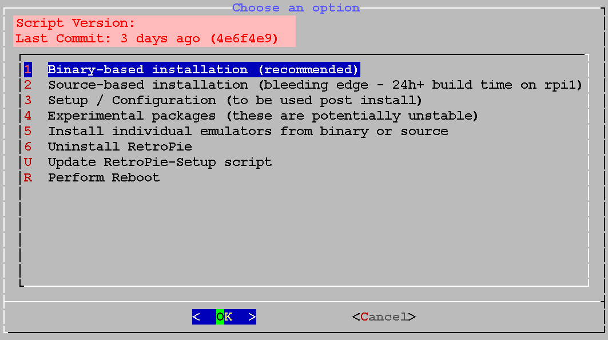608x340 pixels.
Task: Select Binary-based installation (recommended) option
Action: click(203, 70)
